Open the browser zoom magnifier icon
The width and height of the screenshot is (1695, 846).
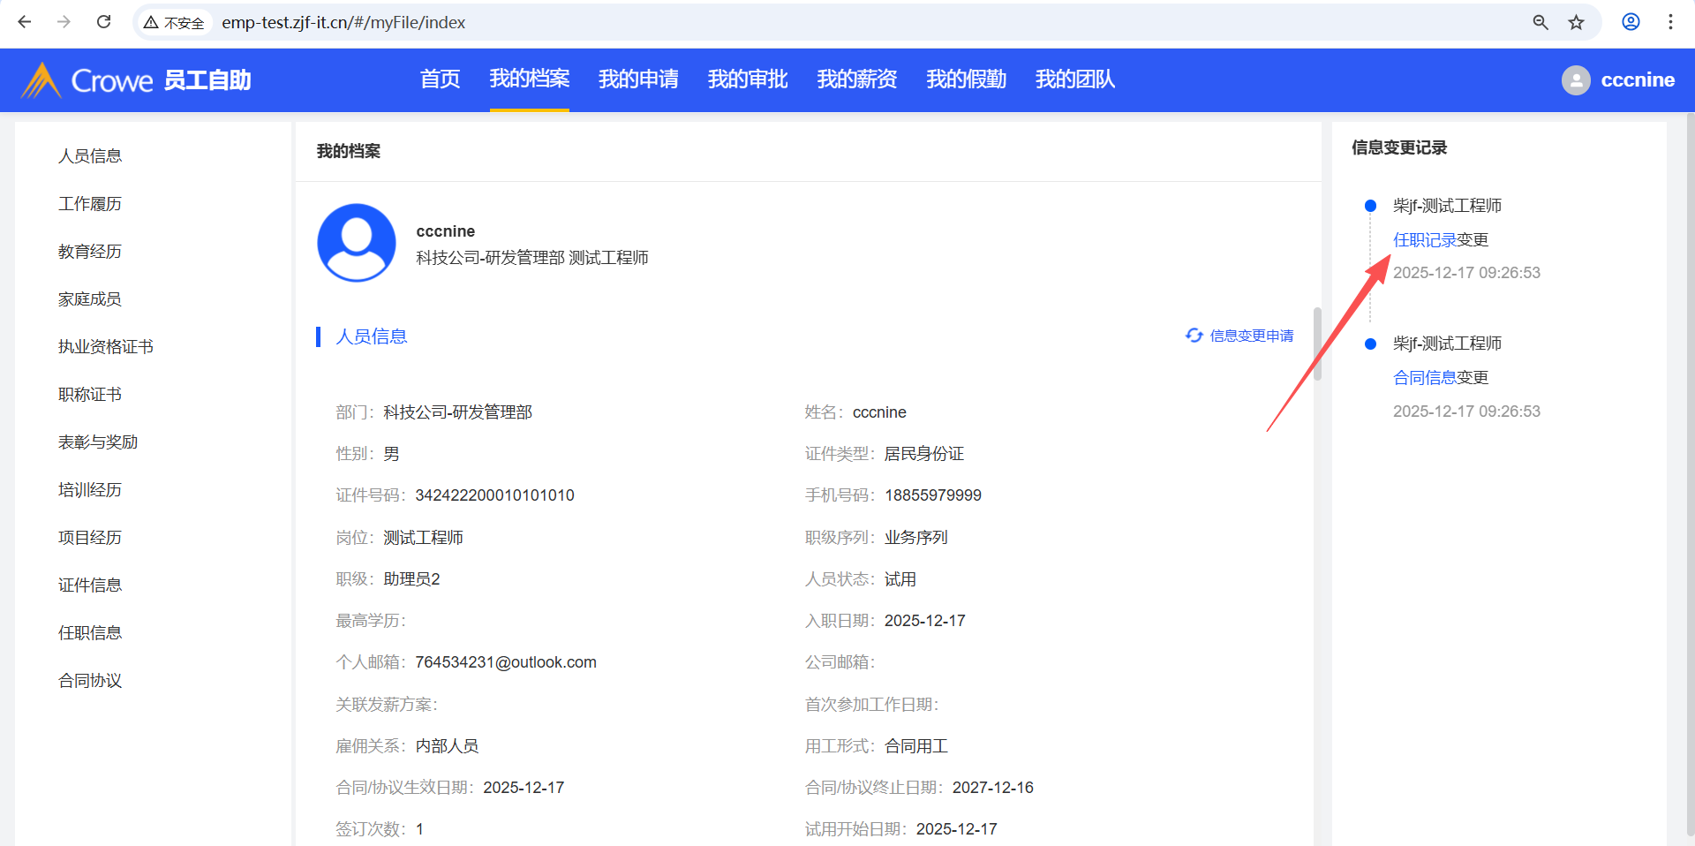[1541, 22]
